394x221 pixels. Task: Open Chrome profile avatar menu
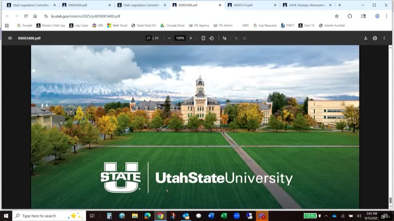pyautogui.click(x=377, y=16)
